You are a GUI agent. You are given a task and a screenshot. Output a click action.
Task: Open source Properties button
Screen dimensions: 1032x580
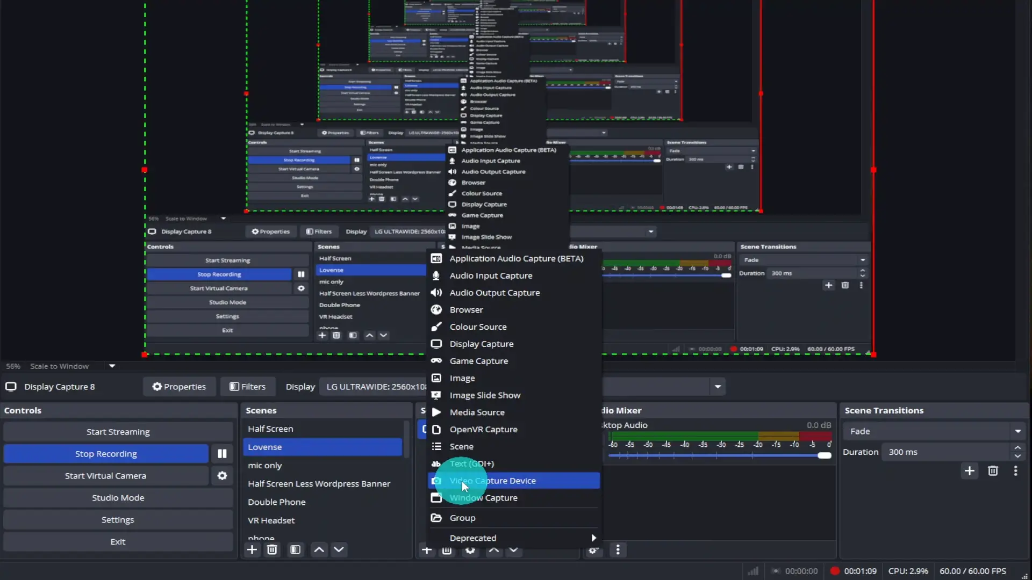pos(179,387)
